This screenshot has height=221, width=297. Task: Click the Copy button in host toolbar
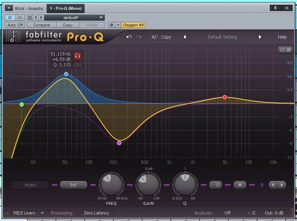(x=68, y=25)
